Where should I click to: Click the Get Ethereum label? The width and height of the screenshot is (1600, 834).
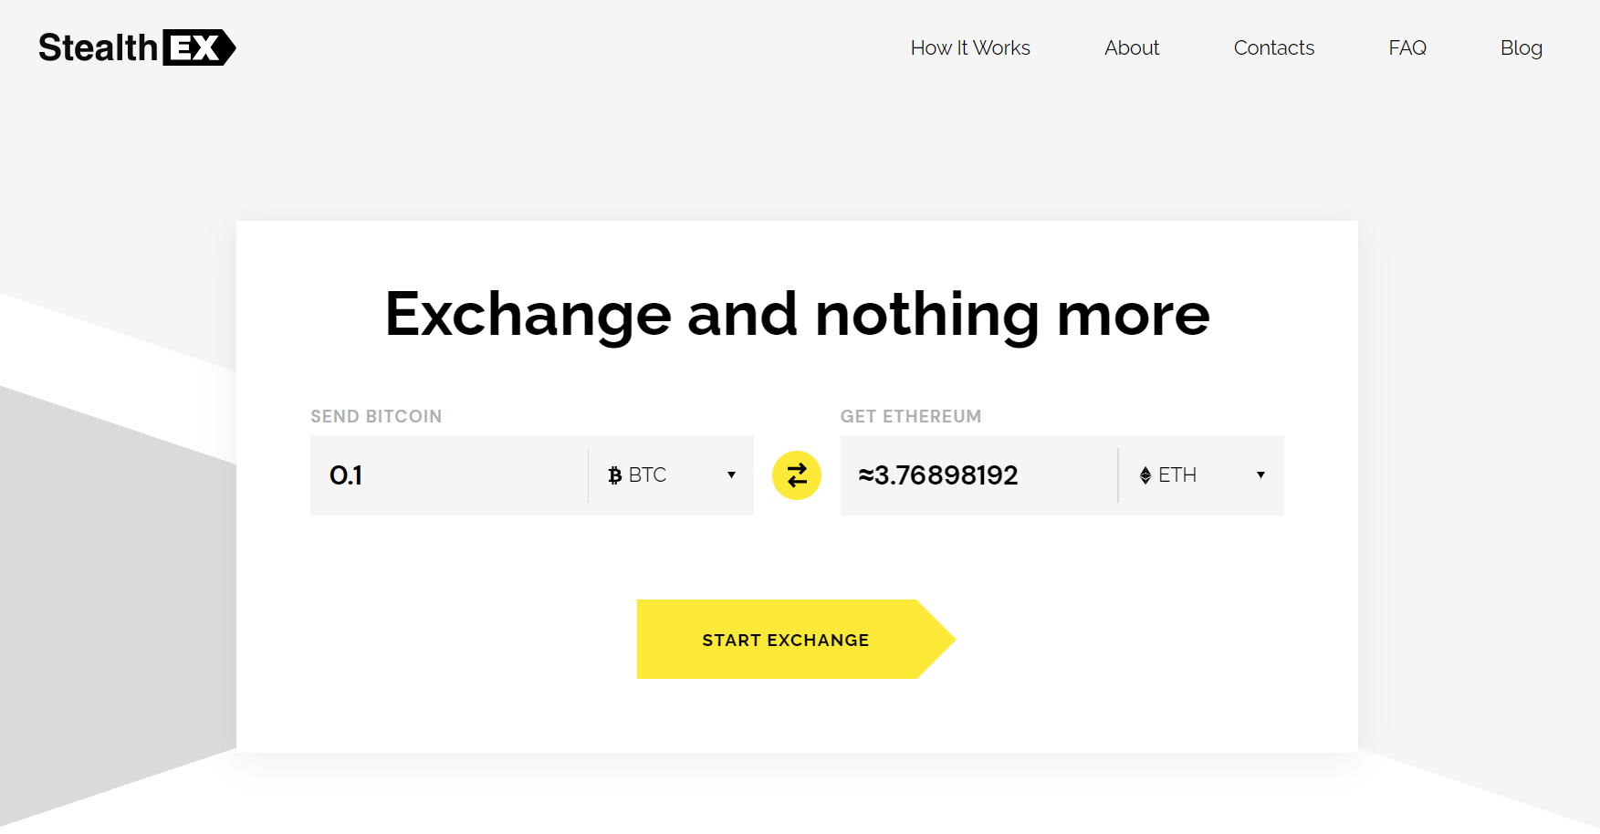point(910,417)
